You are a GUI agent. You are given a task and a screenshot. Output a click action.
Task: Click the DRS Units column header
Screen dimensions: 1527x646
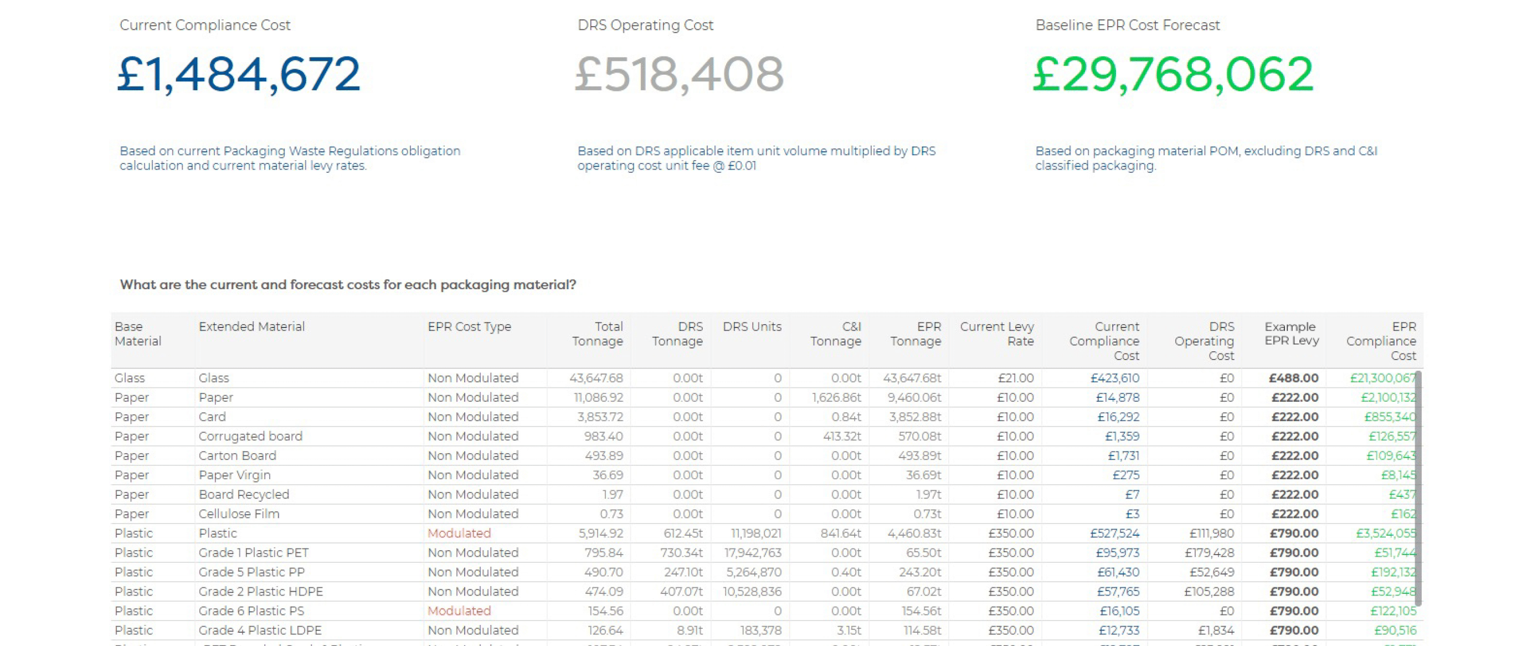point(752,327)
